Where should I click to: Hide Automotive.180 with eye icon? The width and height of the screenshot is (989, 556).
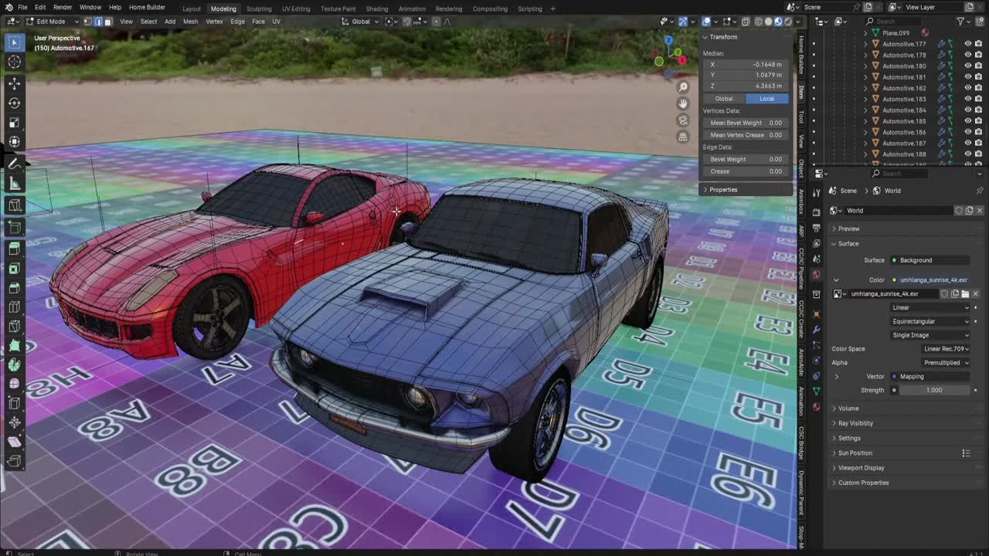(967, 66)
